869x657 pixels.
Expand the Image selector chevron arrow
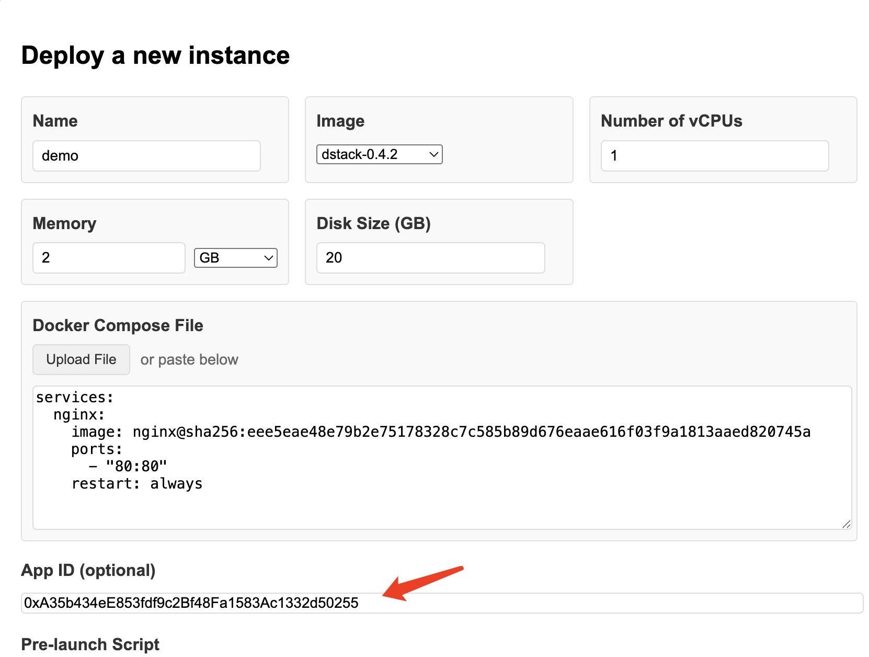(433, 154)
